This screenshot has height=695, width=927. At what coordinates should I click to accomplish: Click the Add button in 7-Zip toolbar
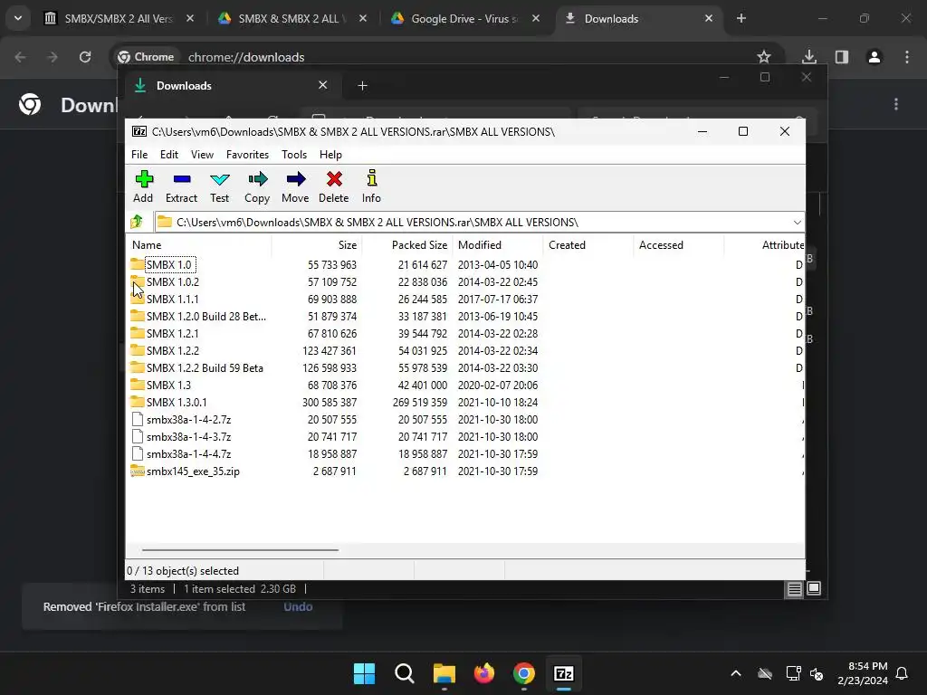click(143, 186)
